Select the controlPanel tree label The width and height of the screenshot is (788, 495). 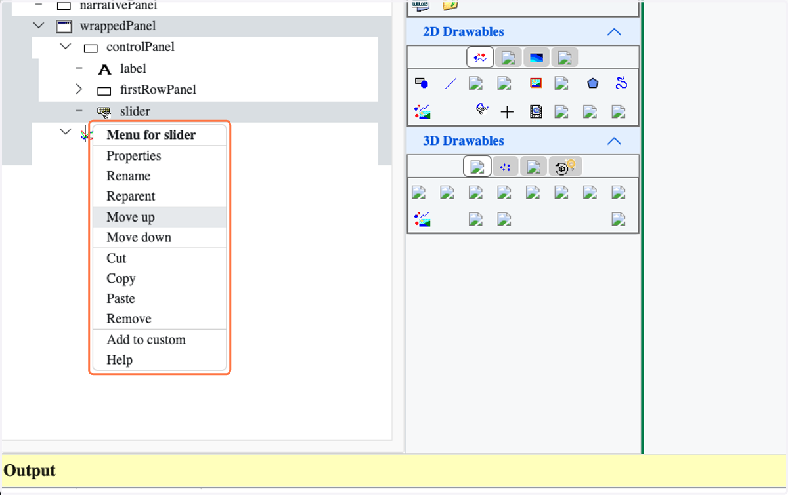[x=141, y=47]
